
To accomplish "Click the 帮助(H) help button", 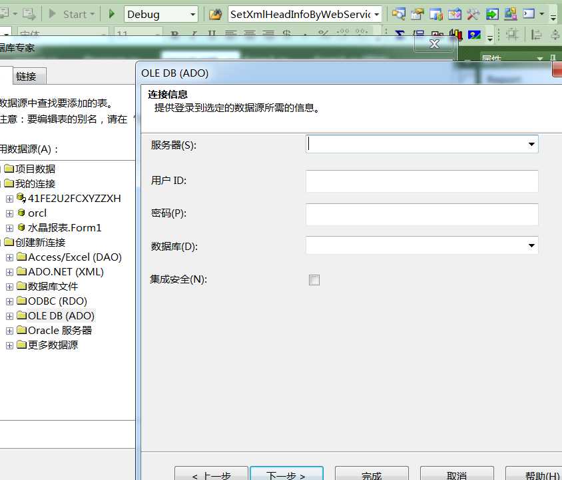I will click(534, 474).
